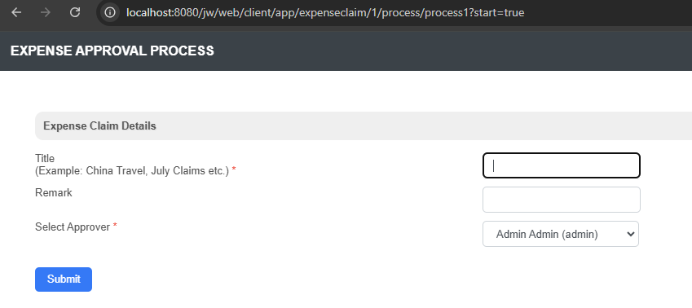This screenshot has width=692, height=308.
Task: Click the red asterisk beside Select Approver
Action: point(115,226)
